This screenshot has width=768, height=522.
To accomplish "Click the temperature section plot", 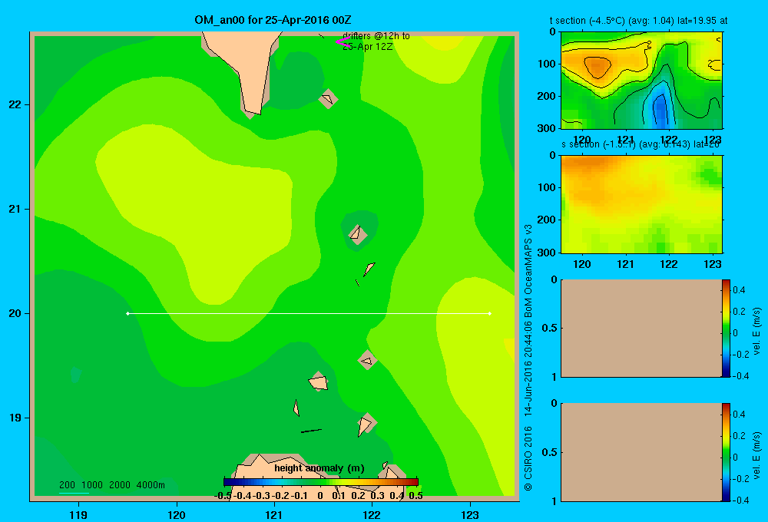I will tap(641, 81).
